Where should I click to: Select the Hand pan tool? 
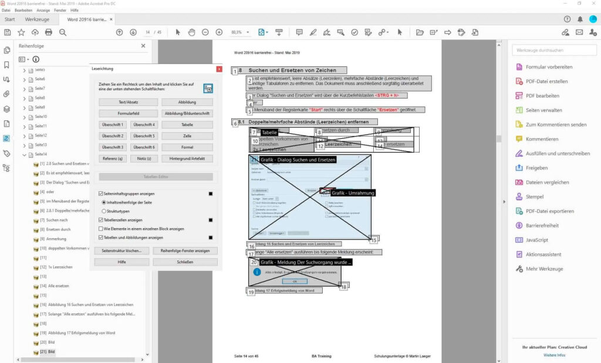pos(192,33)
